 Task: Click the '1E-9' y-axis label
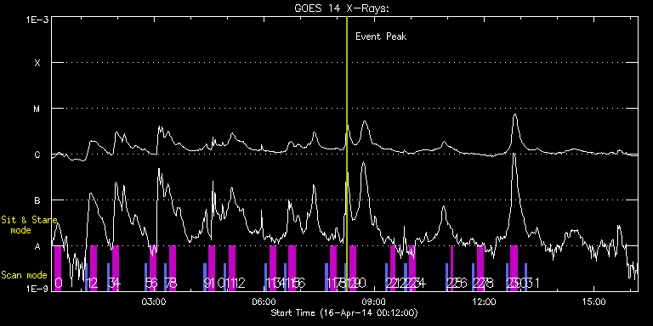[37, 289]
